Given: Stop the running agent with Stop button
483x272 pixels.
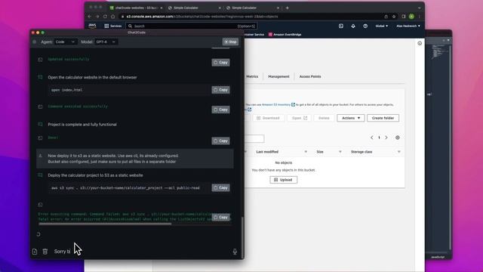Looking at the screenshot, I should 230,42.
